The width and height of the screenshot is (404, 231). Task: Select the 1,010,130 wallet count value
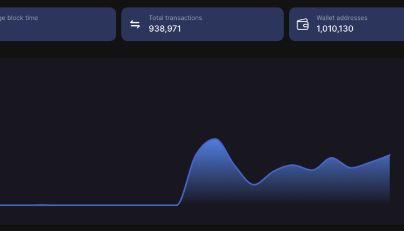[x=335, y=28]
